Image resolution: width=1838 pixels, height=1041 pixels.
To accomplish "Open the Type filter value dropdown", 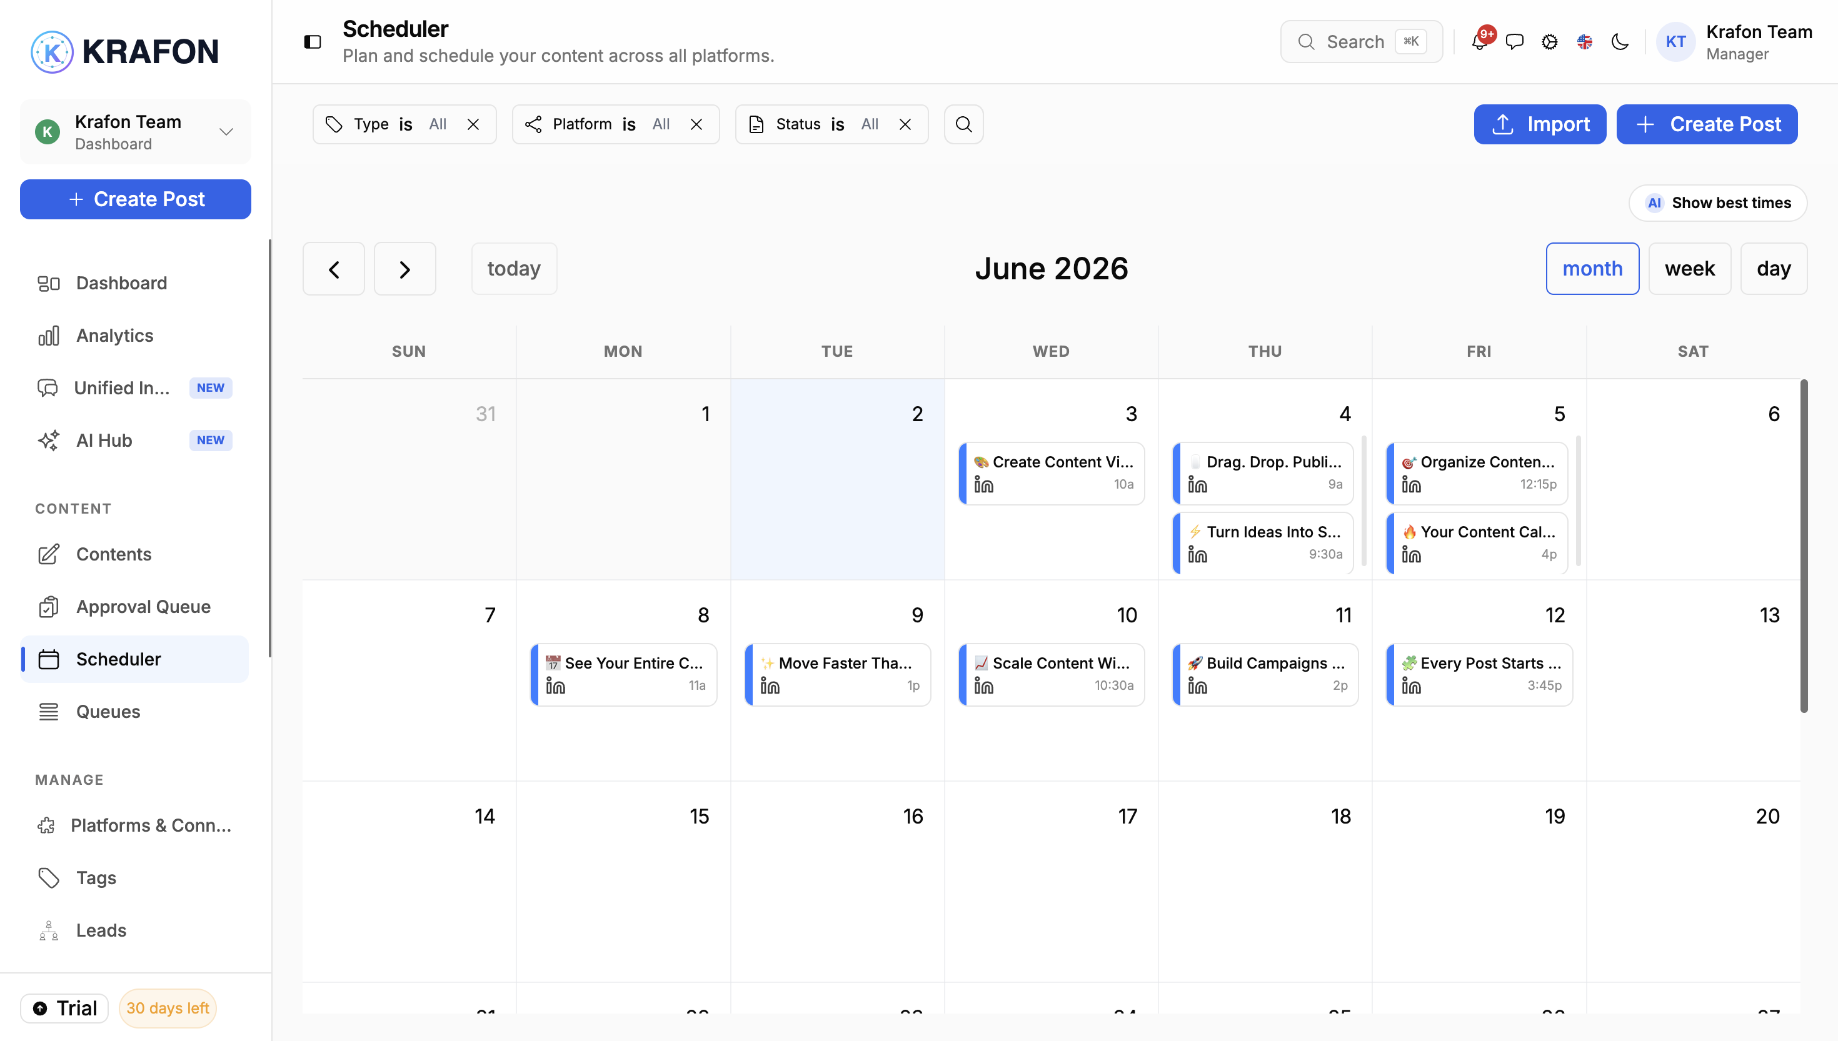I will 438,124.
